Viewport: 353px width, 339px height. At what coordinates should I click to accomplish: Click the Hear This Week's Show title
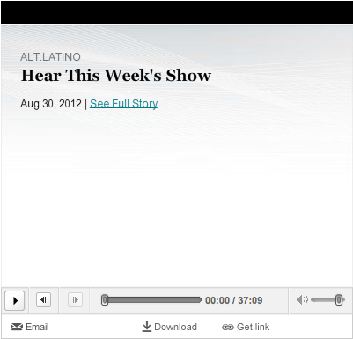(x=116, y=76)
